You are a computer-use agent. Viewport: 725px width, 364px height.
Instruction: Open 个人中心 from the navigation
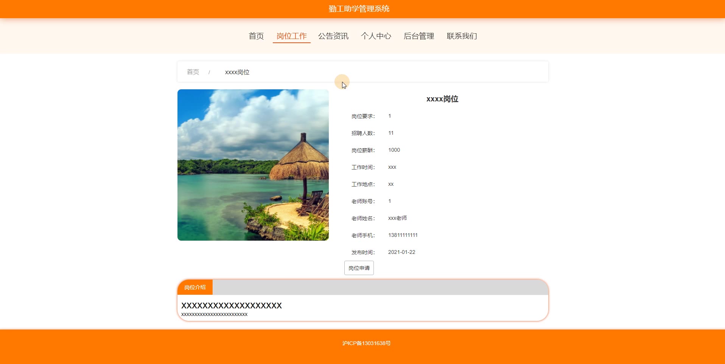376,36
